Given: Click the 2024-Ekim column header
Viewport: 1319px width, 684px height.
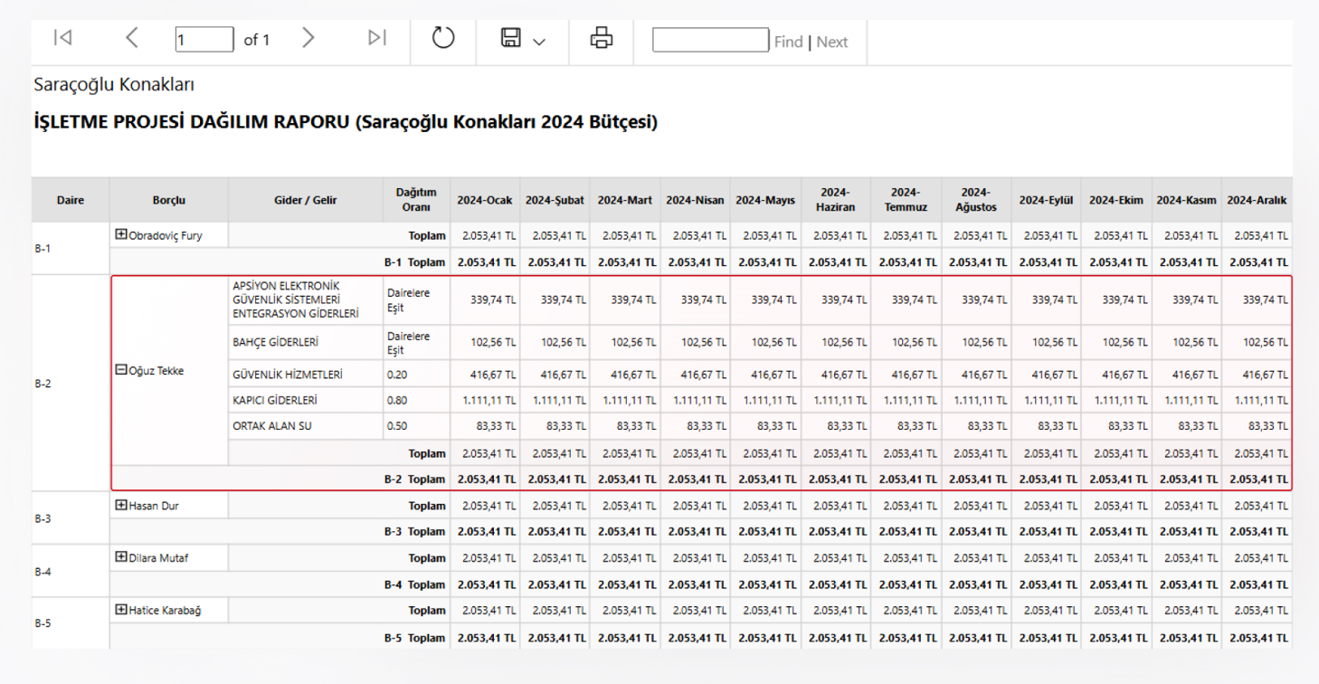Looking at the screenshot, I should click(1116, 200).
